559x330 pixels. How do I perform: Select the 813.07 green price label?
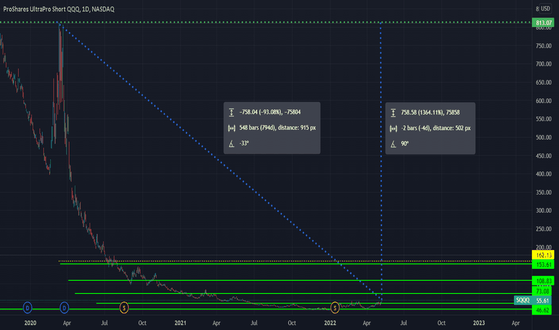543,23
